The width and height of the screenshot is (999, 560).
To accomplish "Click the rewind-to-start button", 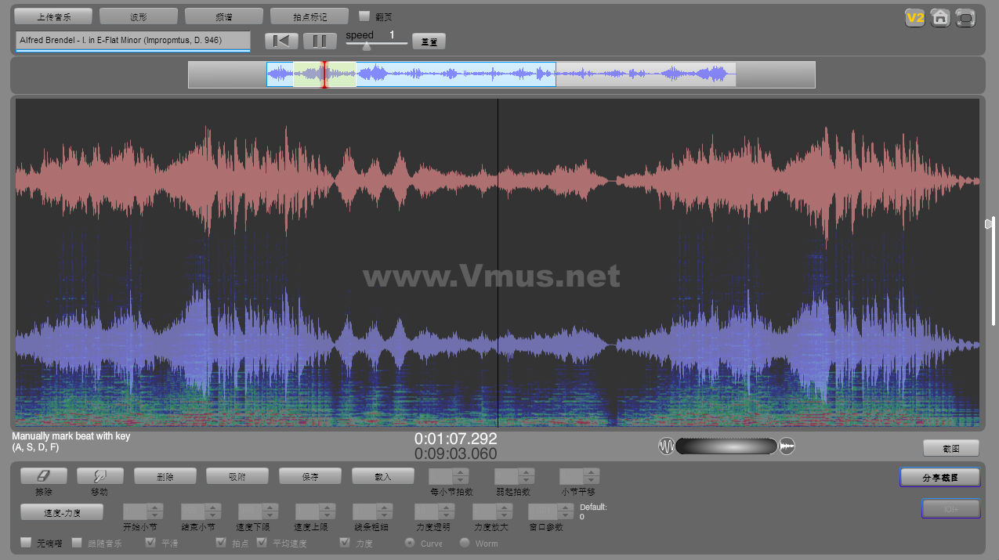I will pos(281,41).
